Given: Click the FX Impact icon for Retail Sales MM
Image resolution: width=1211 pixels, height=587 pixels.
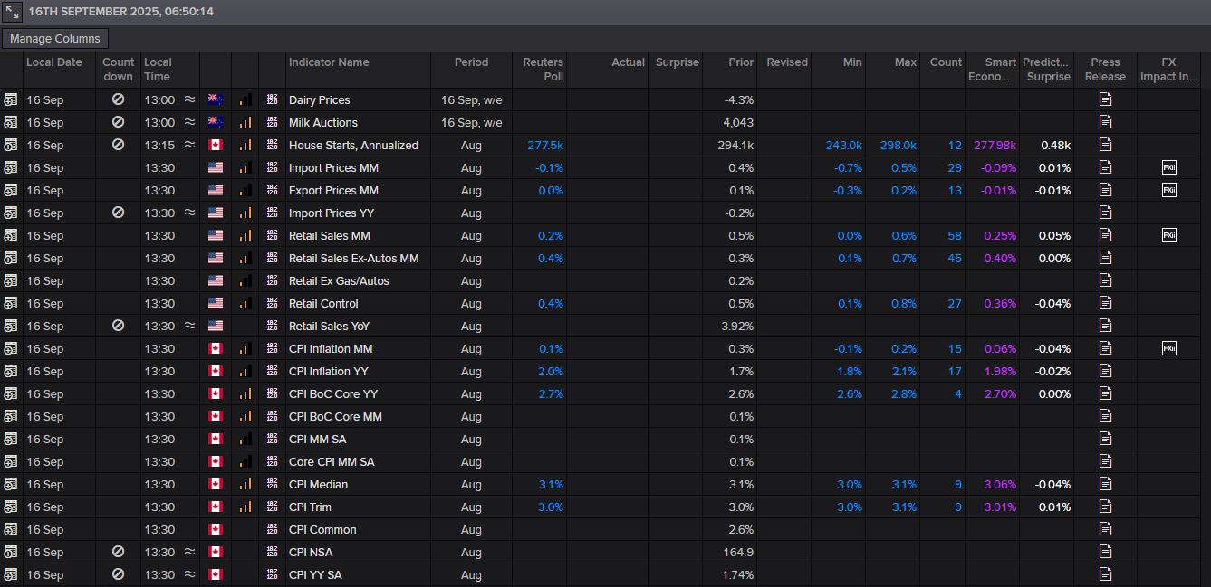Looking at the screenshot, I should (x=1168, y=235).
